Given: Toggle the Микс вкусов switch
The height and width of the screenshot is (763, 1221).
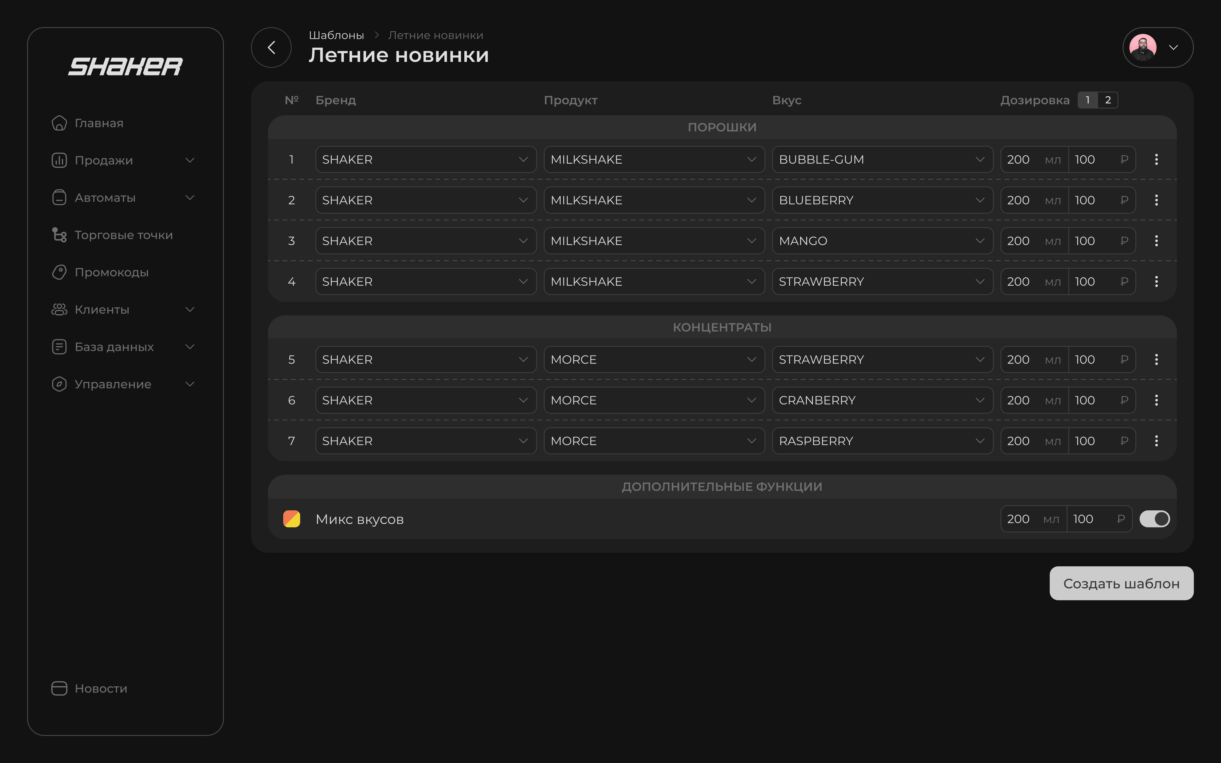Looking at the screenshot, I should pyautogui.click(x=1154, y=519).
